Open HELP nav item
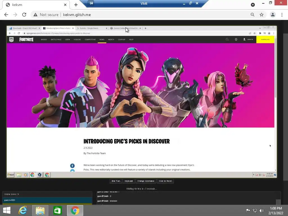 [x=131, y=39]
